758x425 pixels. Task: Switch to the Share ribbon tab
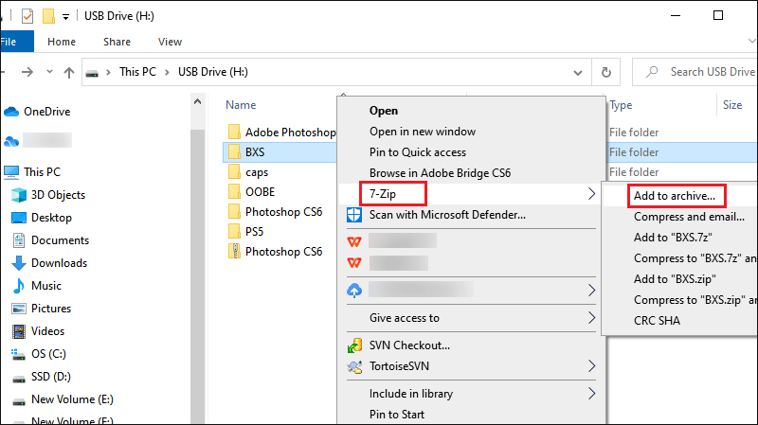(117, 42)
